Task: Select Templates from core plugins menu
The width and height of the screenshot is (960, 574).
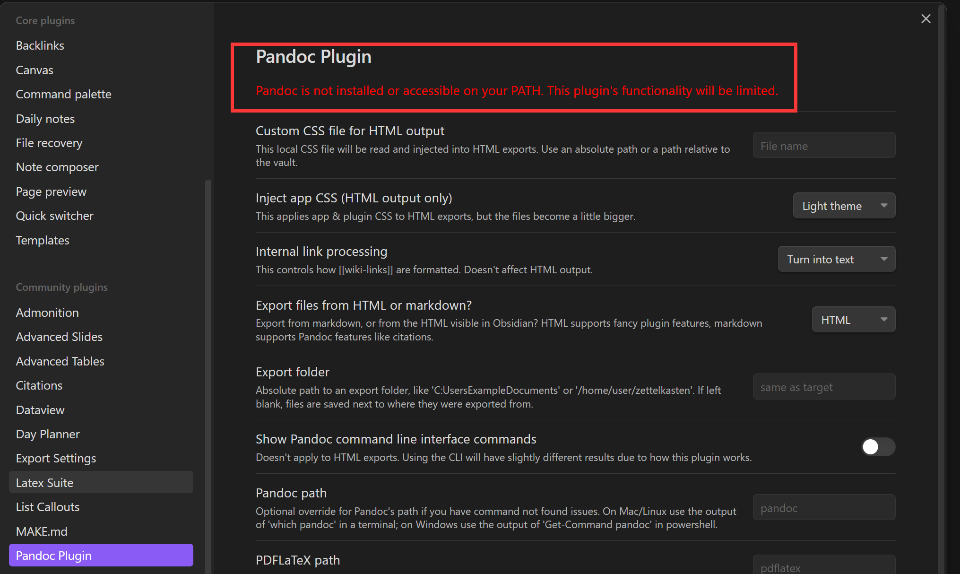Action: pos(43,240)
